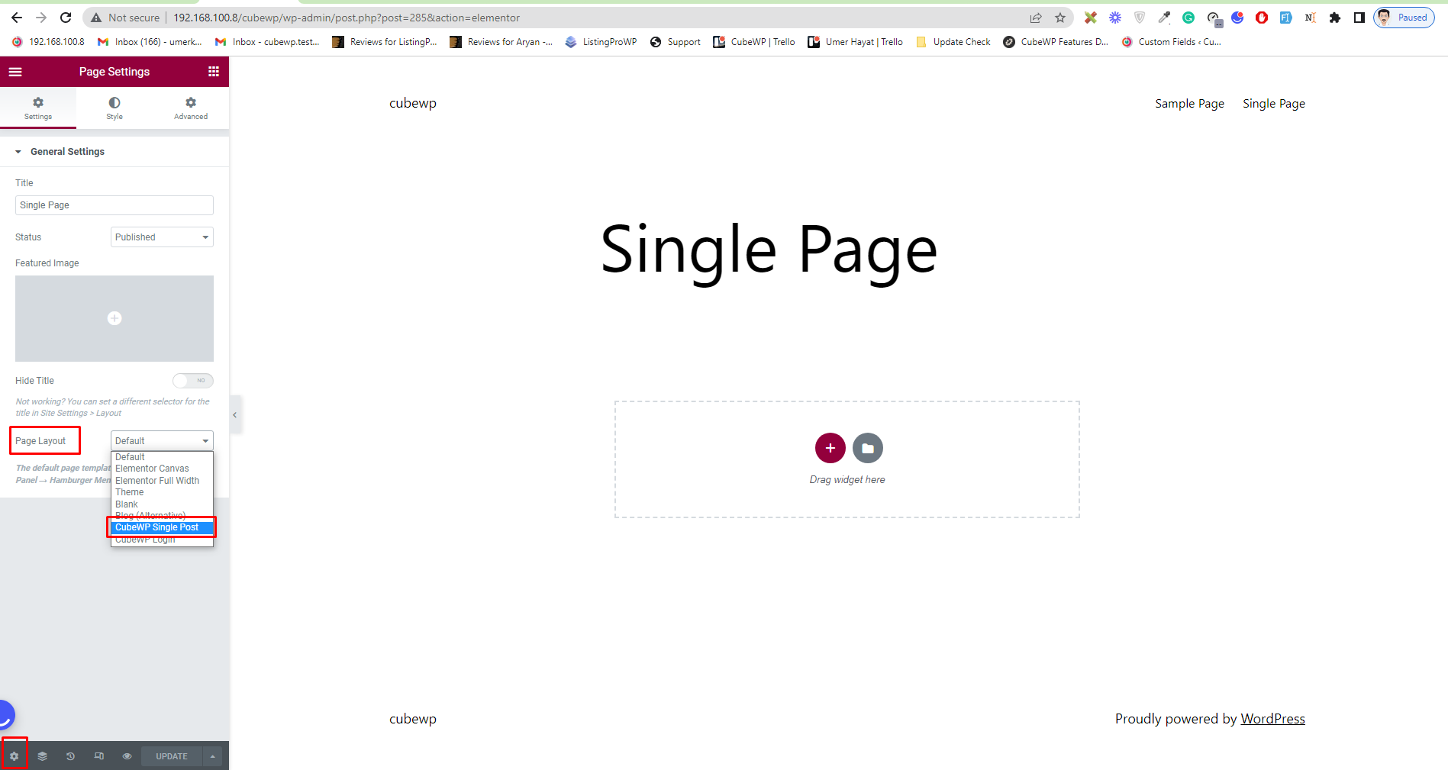
Task: Open the Update Check bookmark
Action: (953, 42)
